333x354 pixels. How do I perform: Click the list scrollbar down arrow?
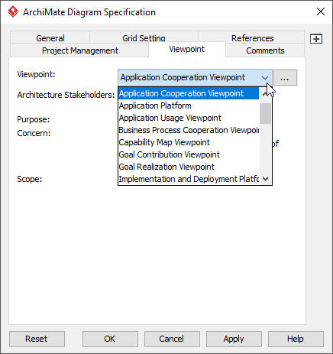coord(265,179)
